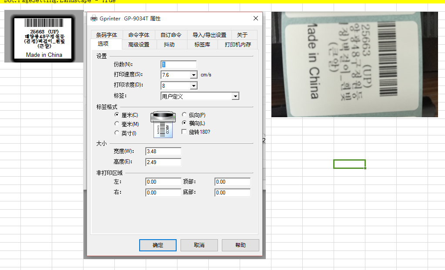Click the 顶部 top margin field

(232, 181)
